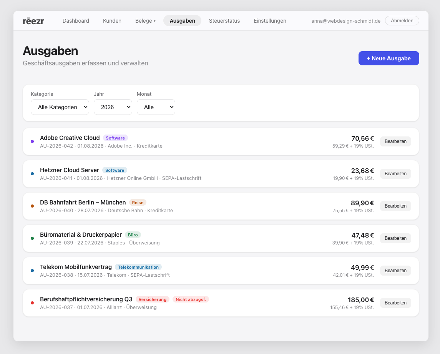
Task: Click the Hetzner Cloud Server title
Action: click(x=70, y=170)
